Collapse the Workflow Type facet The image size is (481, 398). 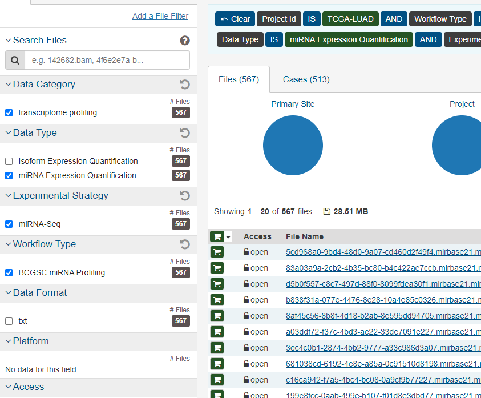pyautogui.click(x=9, y=244)
